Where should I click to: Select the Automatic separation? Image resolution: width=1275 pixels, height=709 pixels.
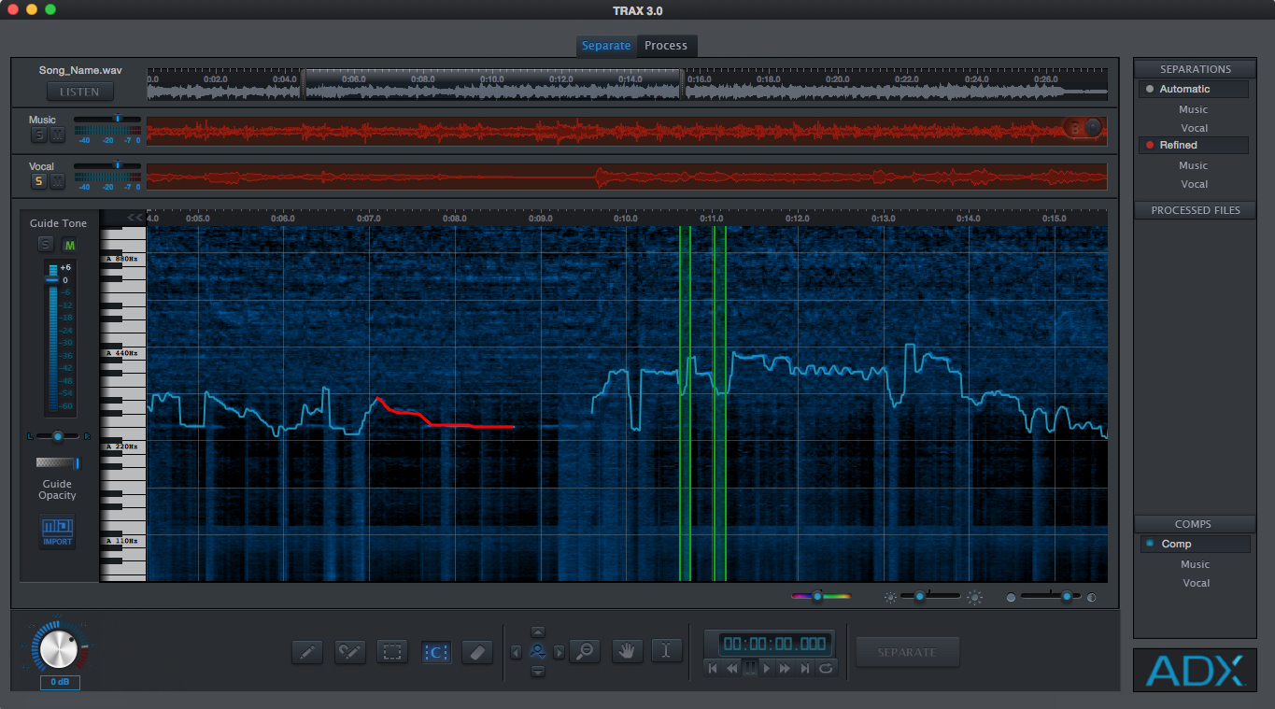(x=1193, y=89)
